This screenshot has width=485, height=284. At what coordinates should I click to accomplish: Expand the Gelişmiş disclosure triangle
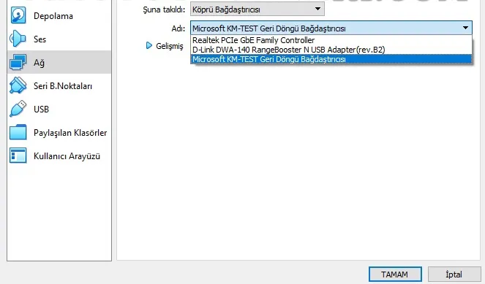(148, 46)
